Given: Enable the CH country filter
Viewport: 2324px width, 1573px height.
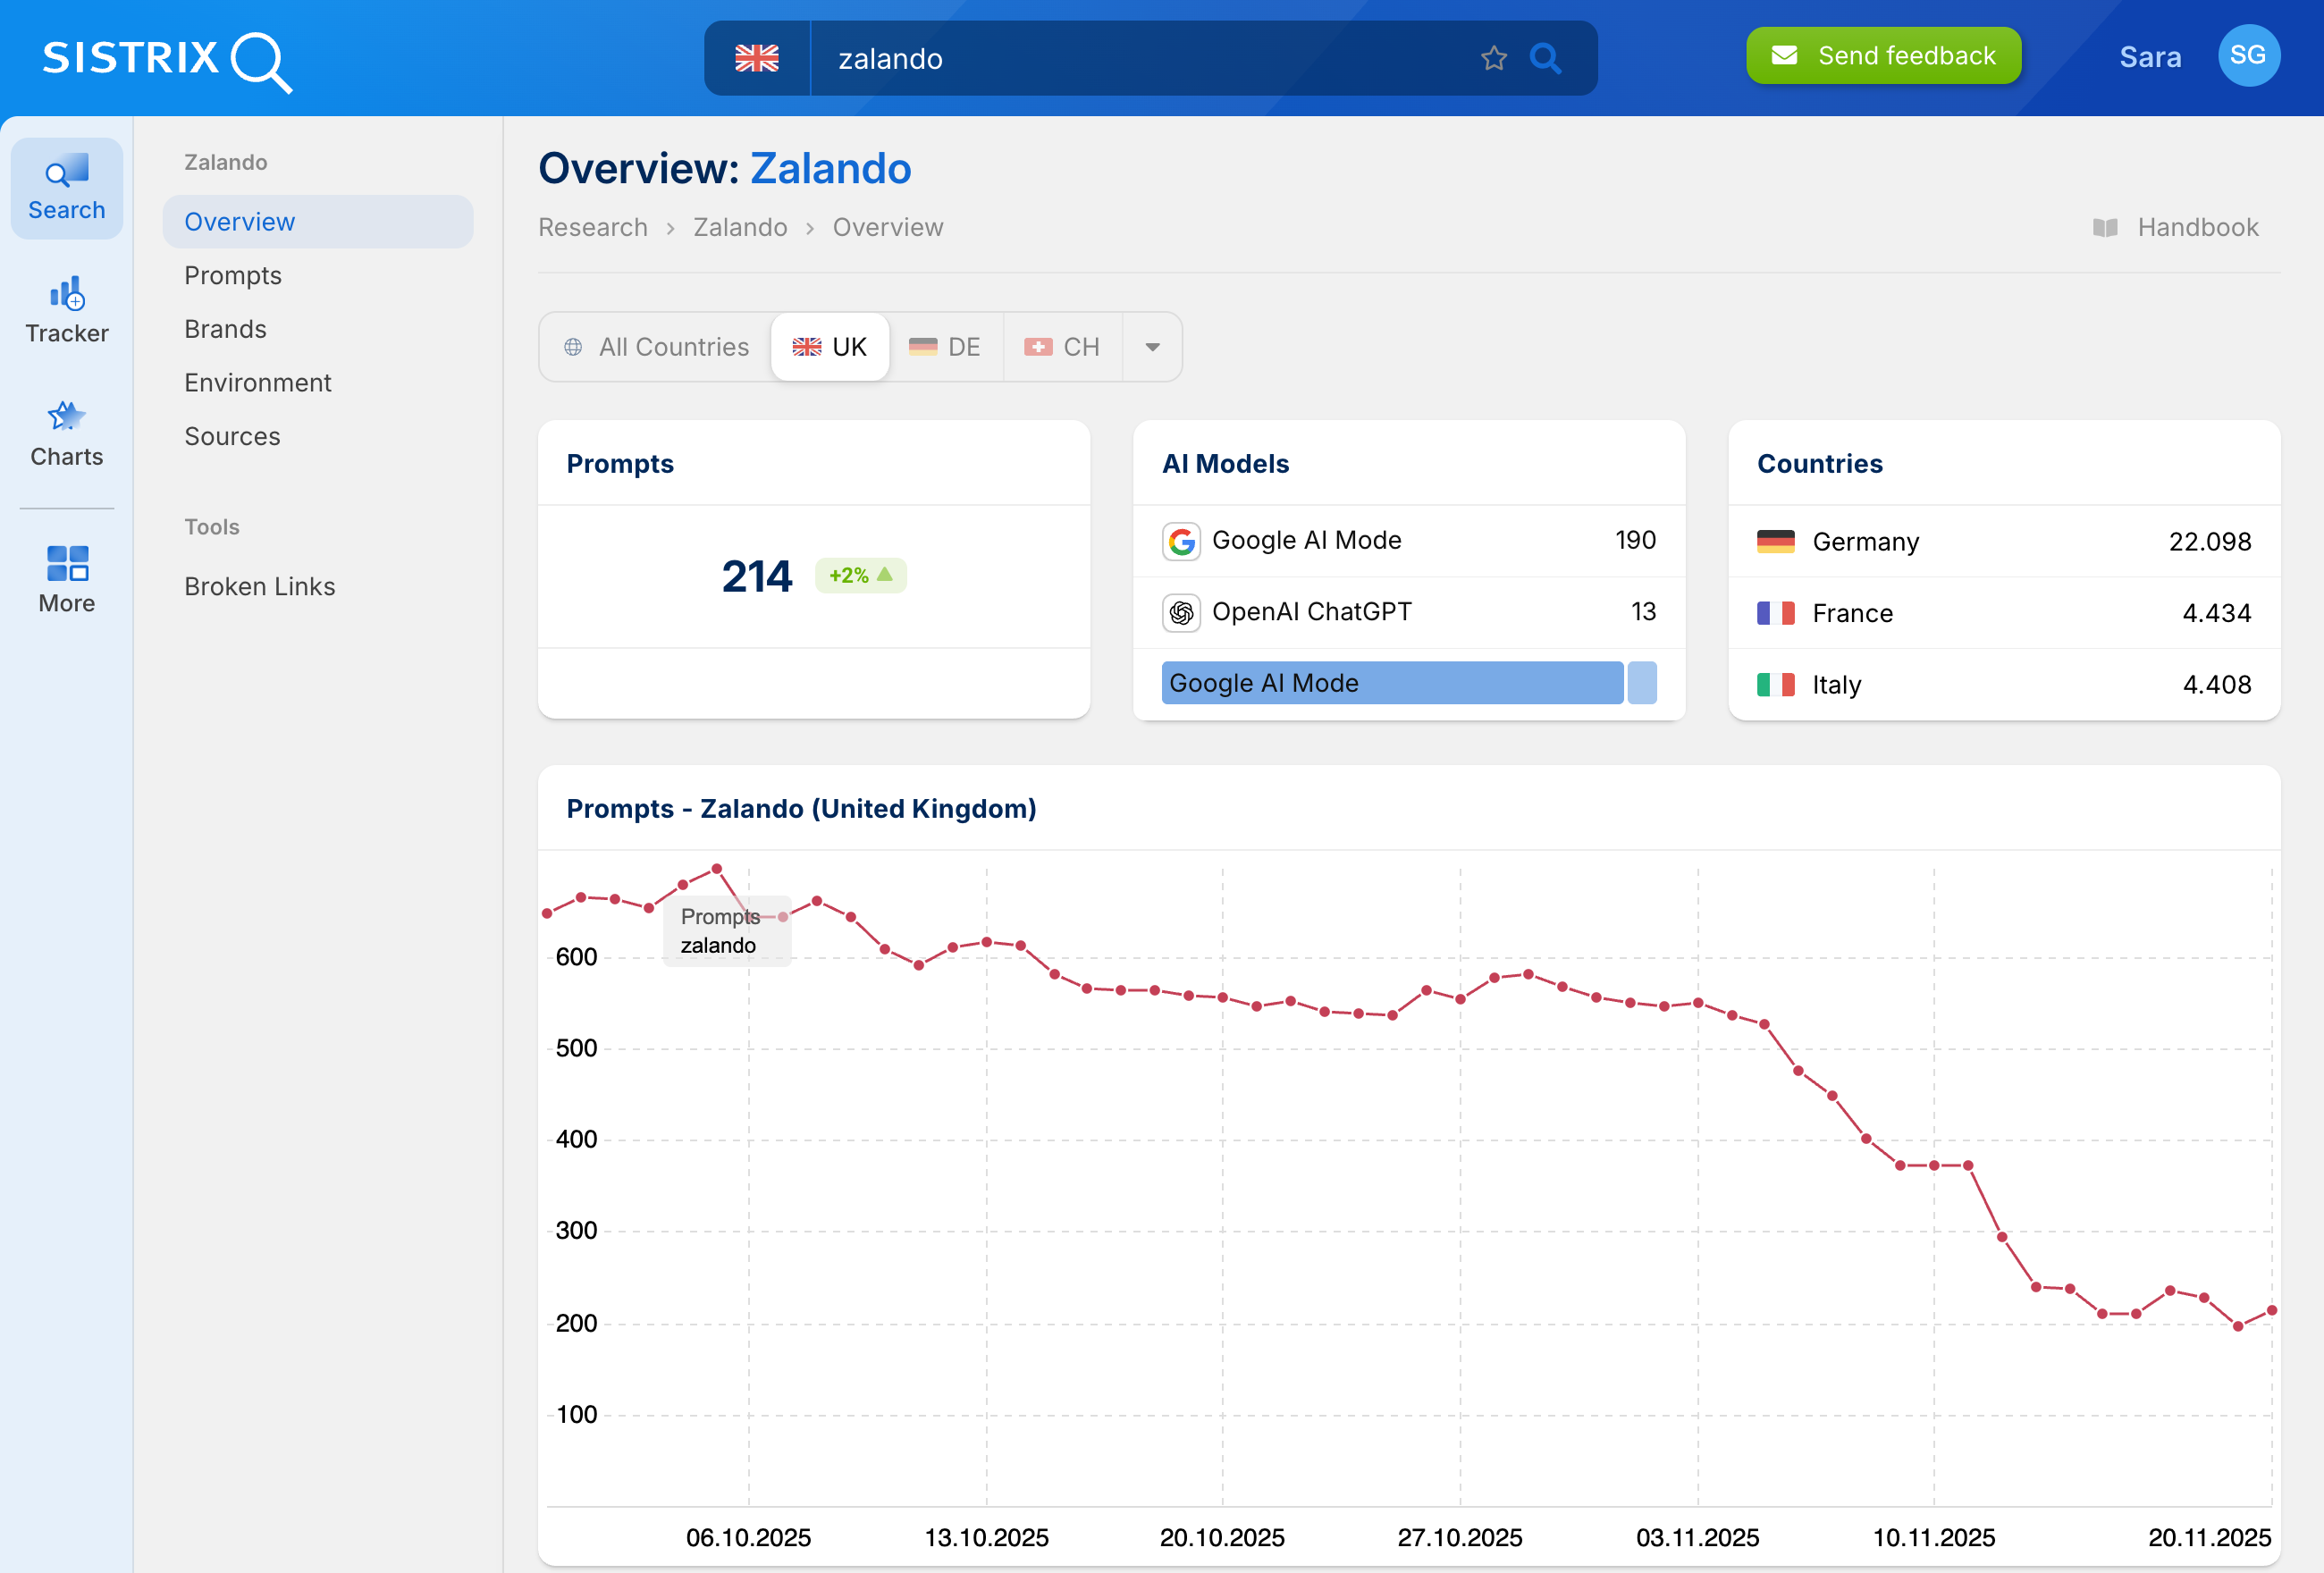Looking at the screenshot, I should (x=1063, y=346).
